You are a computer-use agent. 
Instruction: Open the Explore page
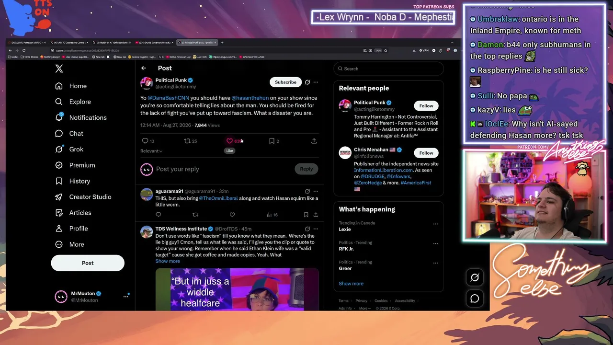click(x=73, y=102)
